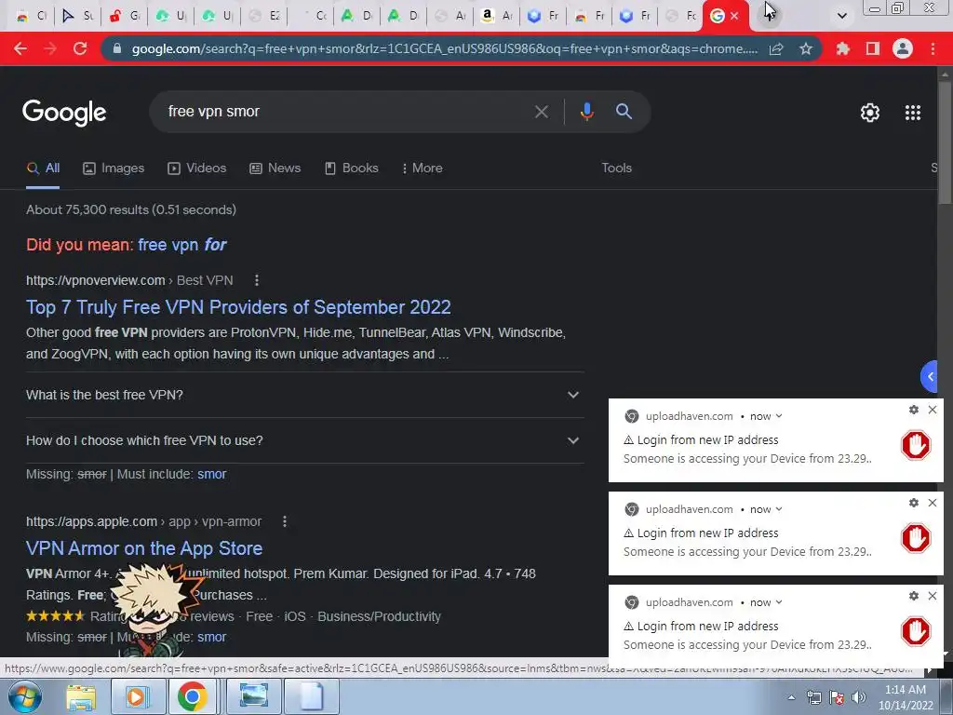This screenshot has width=953, height=715.
Task: Open the Chrome profile avatar
Action: (903, 48)
